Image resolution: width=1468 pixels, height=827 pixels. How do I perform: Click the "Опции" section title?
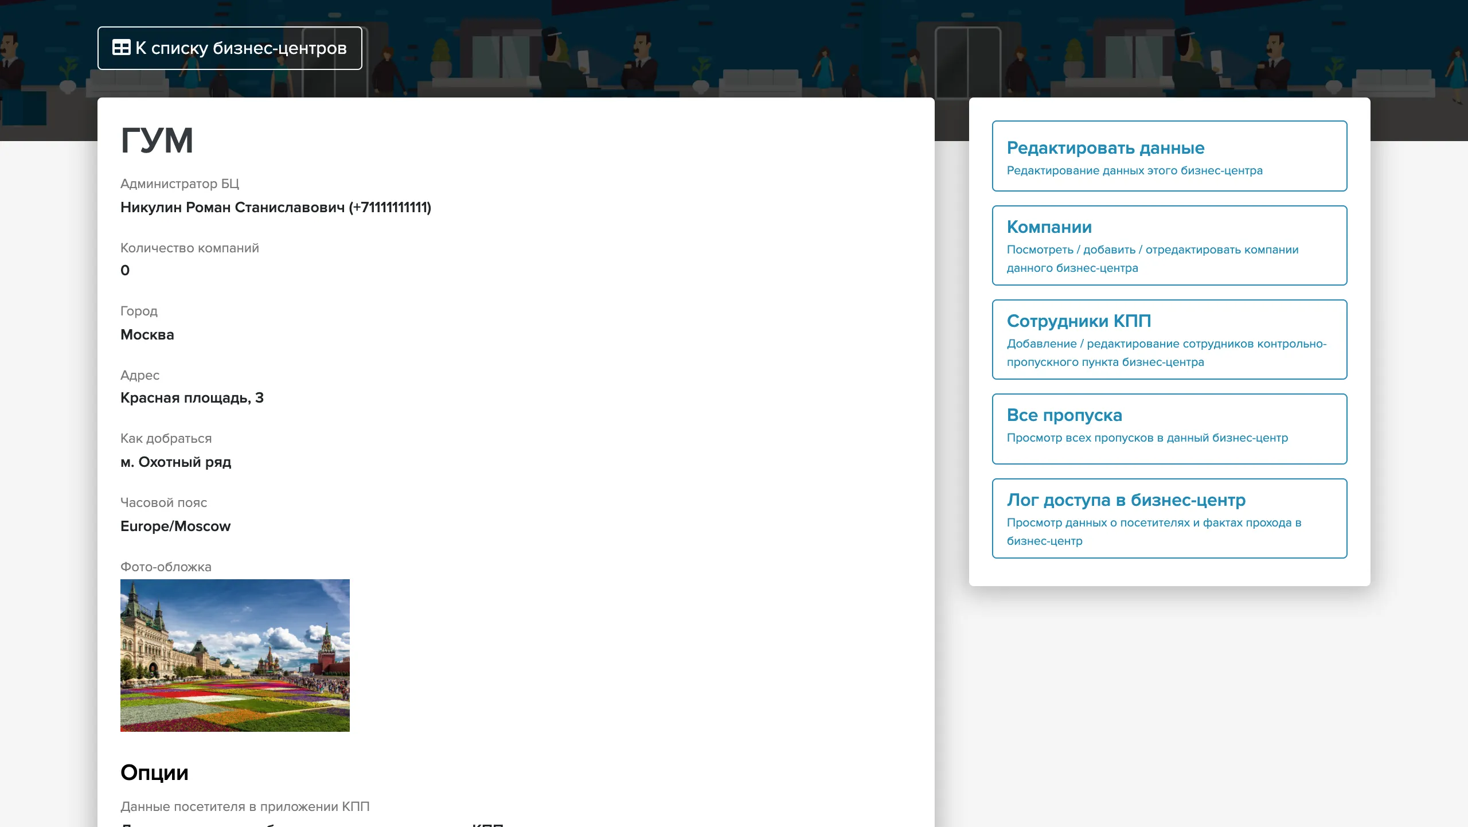pos(154,773)
